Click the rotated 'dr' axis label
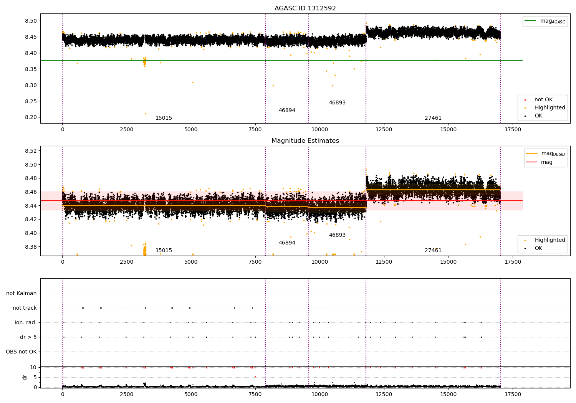This screenshot has height=403, width=576. (x=25, y=378)
